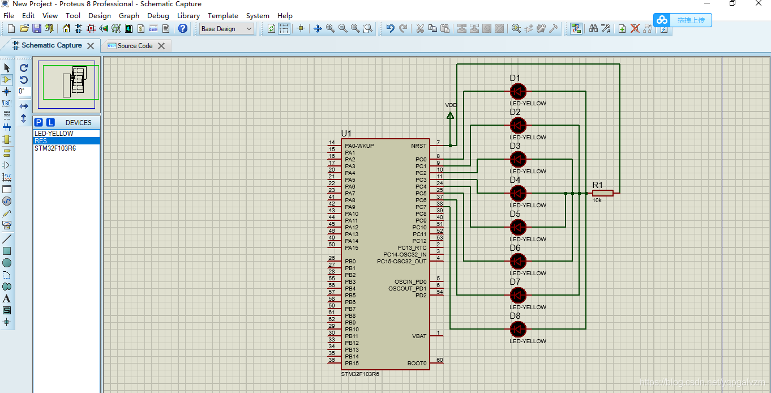Click the L library manage button
771x393 pixels.
click(50, 122)
